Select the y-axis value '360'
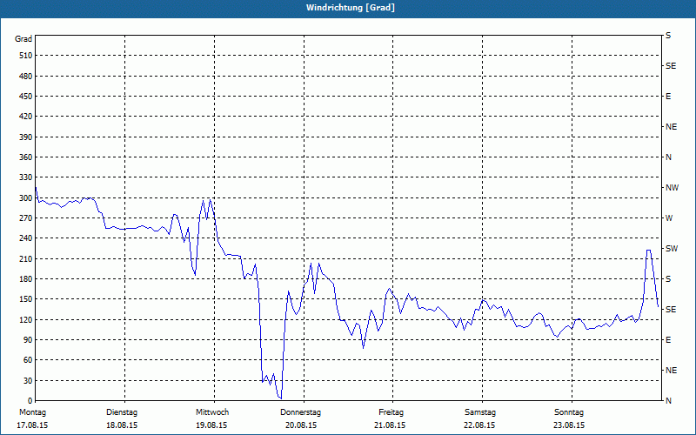This screenshot has height=435, width=696. pyautogui.click(x=26, y=157)
